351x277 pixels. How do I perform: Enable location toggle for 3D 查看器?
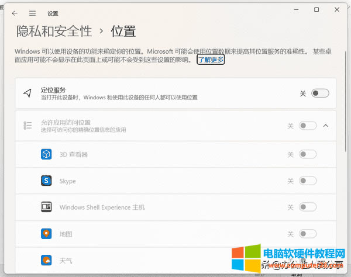308,155
